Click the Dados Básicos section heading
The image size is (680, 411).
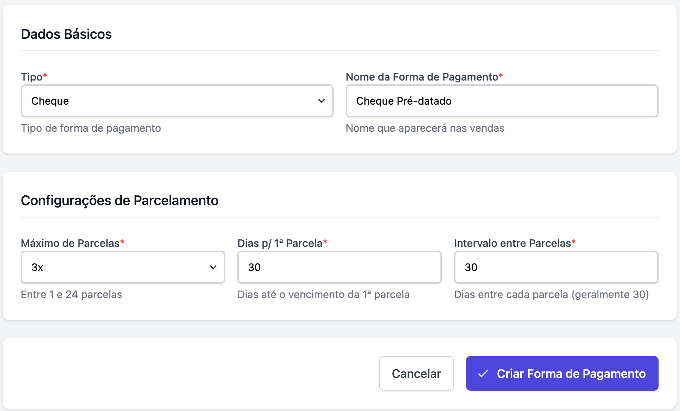point(66,34)
